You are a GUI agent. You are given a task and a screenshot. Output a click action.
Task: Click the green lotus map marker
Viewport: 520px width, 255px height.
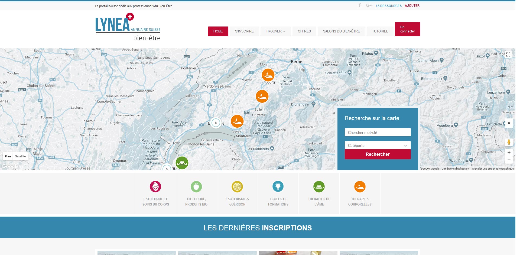click(182, 163)
